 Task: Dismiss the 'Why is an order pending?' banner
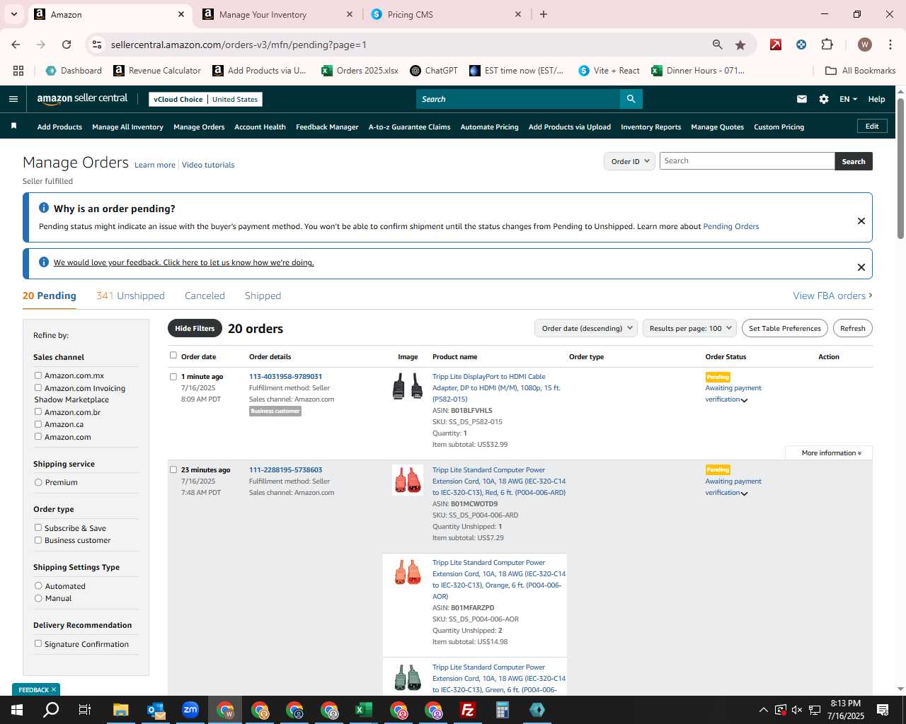tap(861, 221)
